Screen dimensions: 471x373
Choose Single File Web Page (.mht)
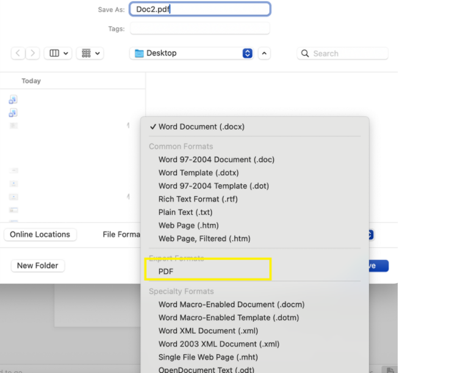pos(255,358)
